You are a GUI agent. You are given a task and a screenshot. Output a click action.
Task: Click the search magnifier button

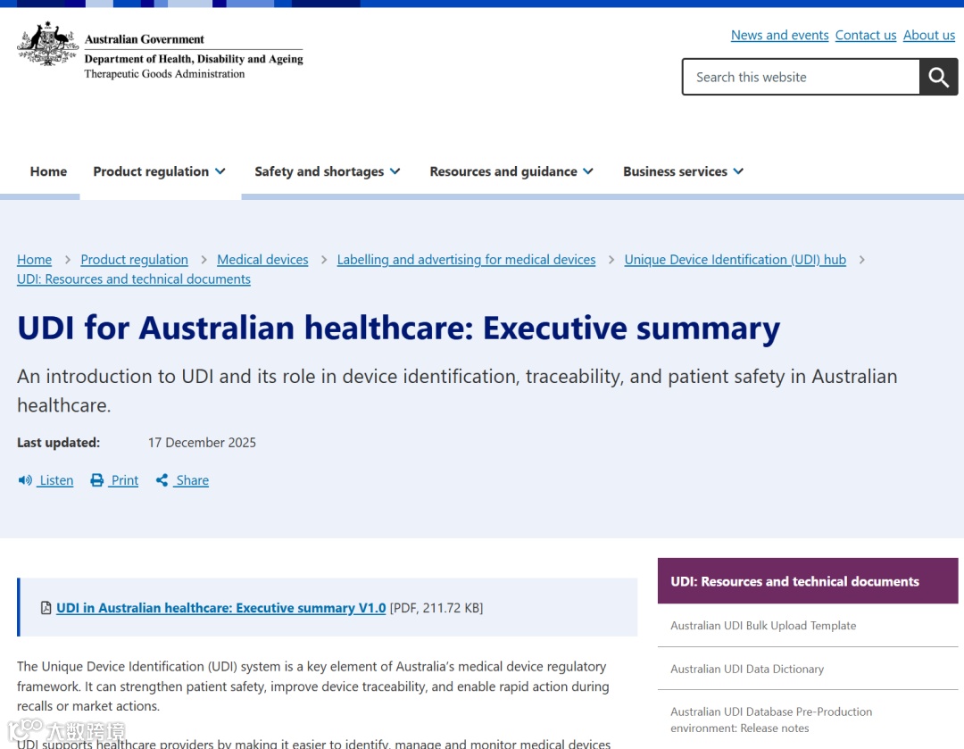[x=938, y=77]
